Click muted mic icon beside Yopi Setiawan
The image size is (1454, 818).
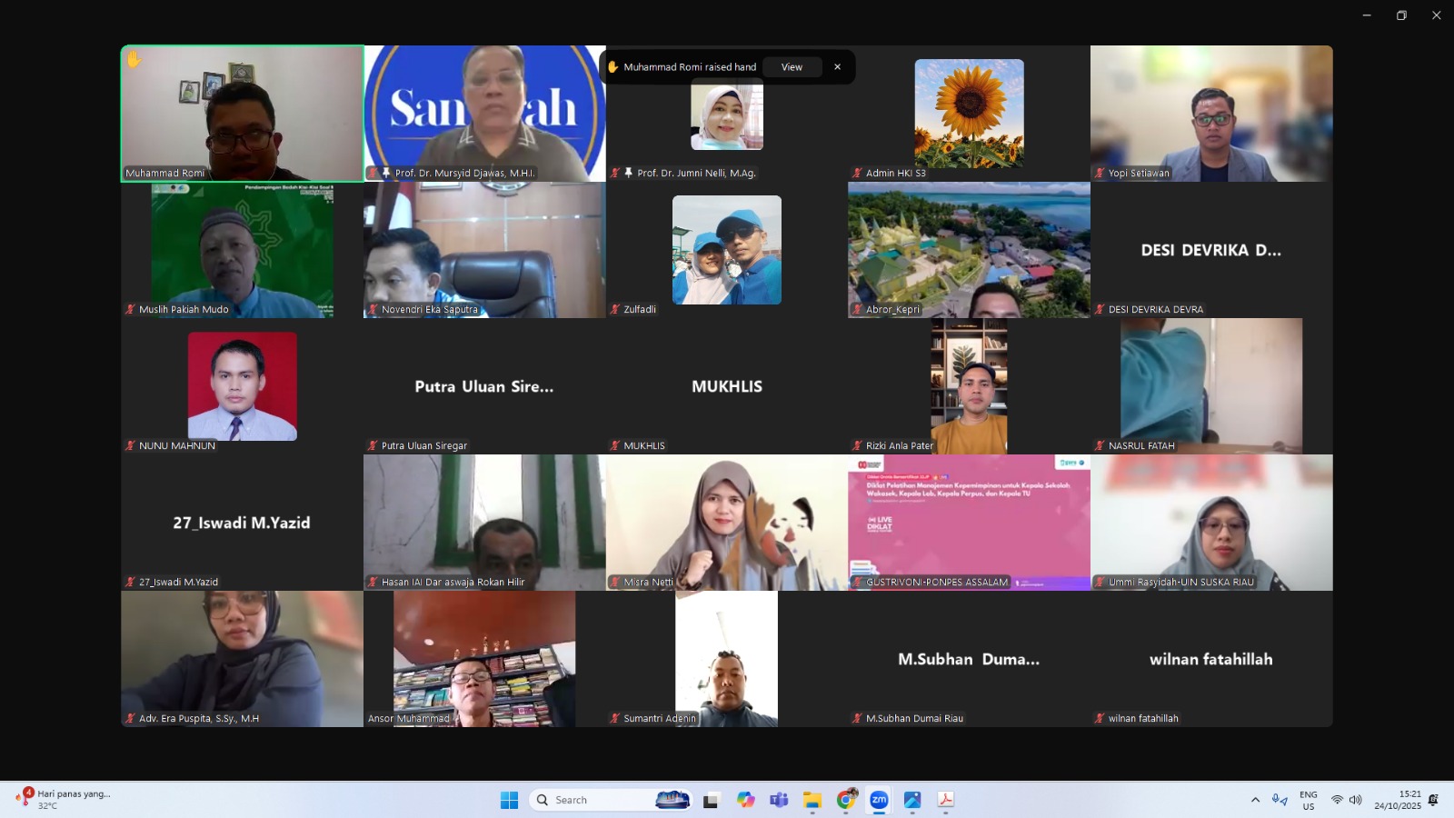click(x=1100, y=173)
